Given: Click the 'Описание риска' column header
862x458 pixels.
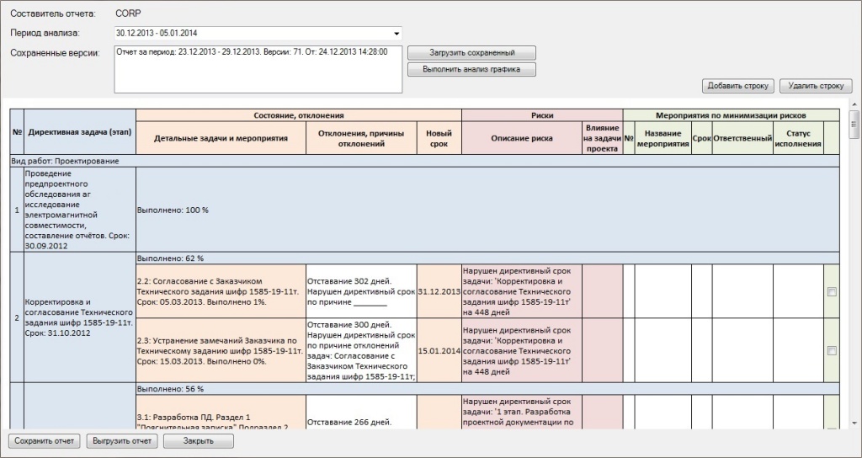Looking at the screenshot, I should 522,139.
